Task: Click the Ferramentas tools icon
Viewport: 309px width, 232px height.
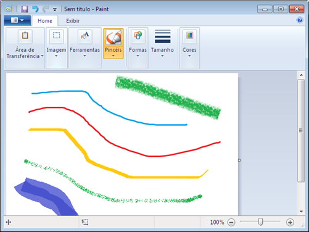Action: (x=84, y=36)
